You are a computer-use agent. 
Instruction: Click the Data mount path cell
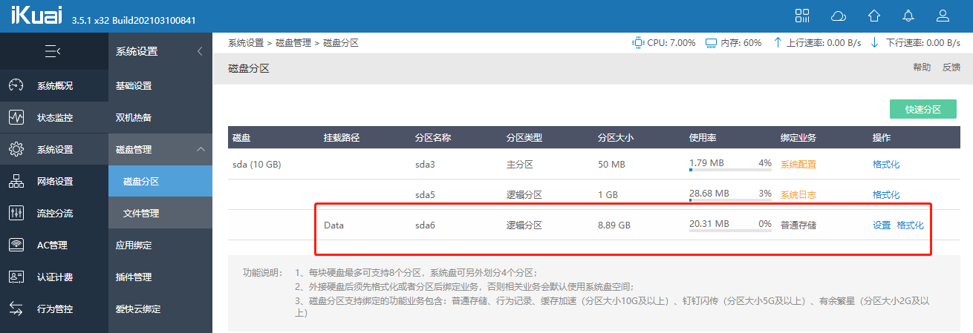(x=333, y=225)
